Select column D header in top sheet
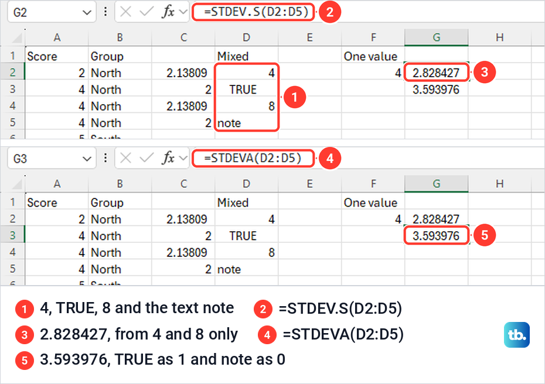 247,37
